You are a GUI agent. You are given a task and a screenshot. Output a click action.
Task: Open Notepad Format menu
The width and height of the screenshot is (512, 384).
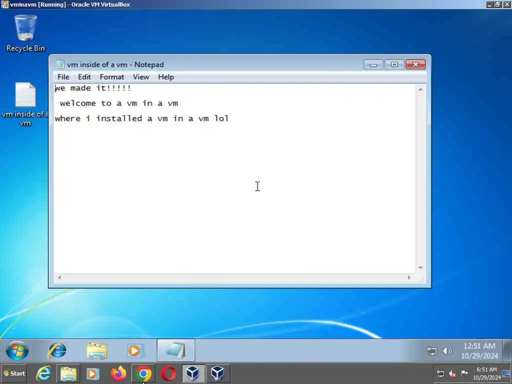pos(111,77)
